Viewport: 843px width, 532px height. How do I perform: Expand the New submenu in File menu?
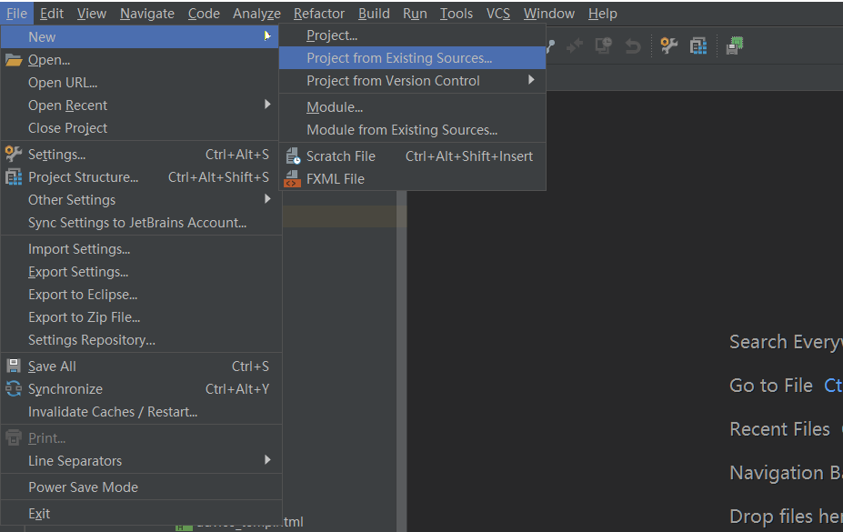140,37
